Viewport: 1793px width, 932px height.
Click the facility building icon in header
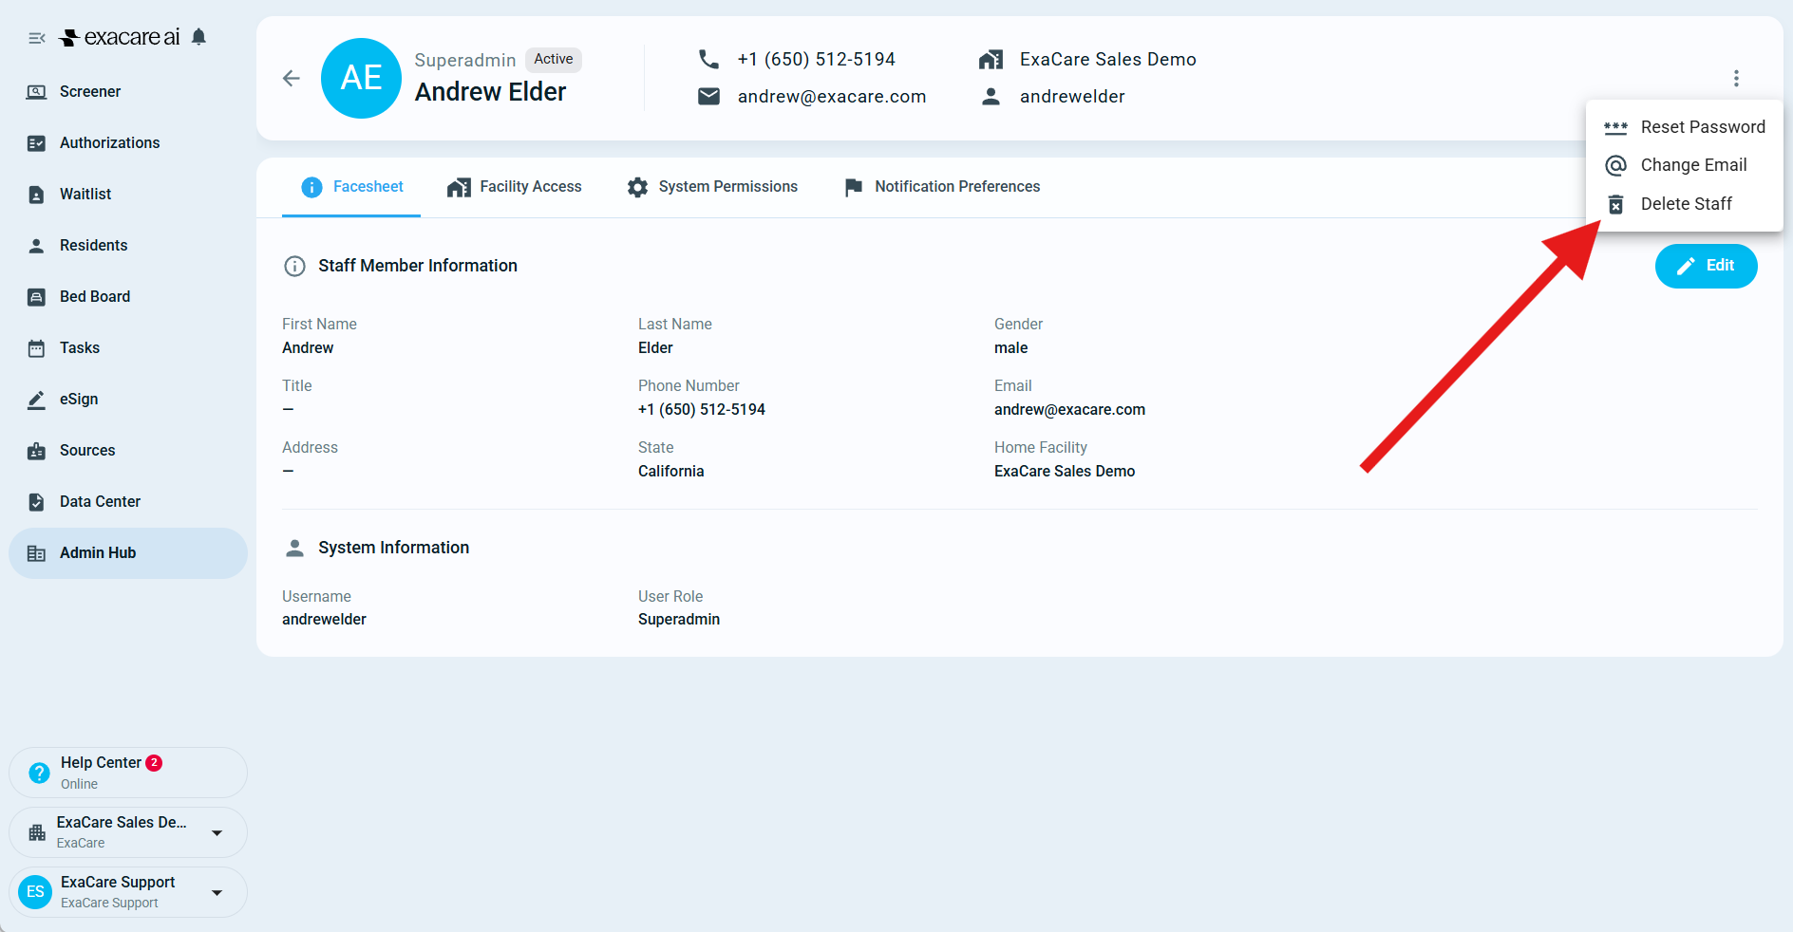click(x=991, y=60)
